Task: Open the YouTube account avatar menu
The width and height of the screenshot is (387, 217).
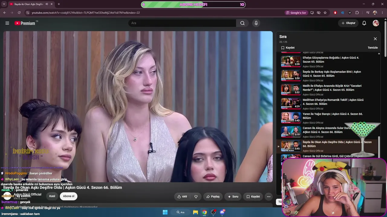Action: tap(376, 23)
